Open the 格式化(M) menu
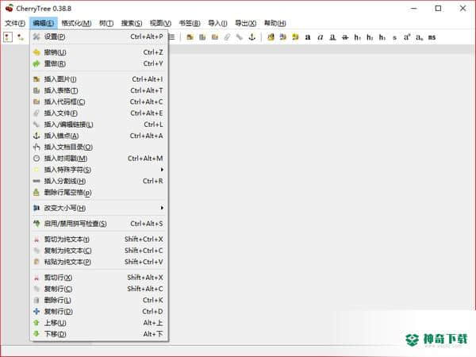 point(76,23)
